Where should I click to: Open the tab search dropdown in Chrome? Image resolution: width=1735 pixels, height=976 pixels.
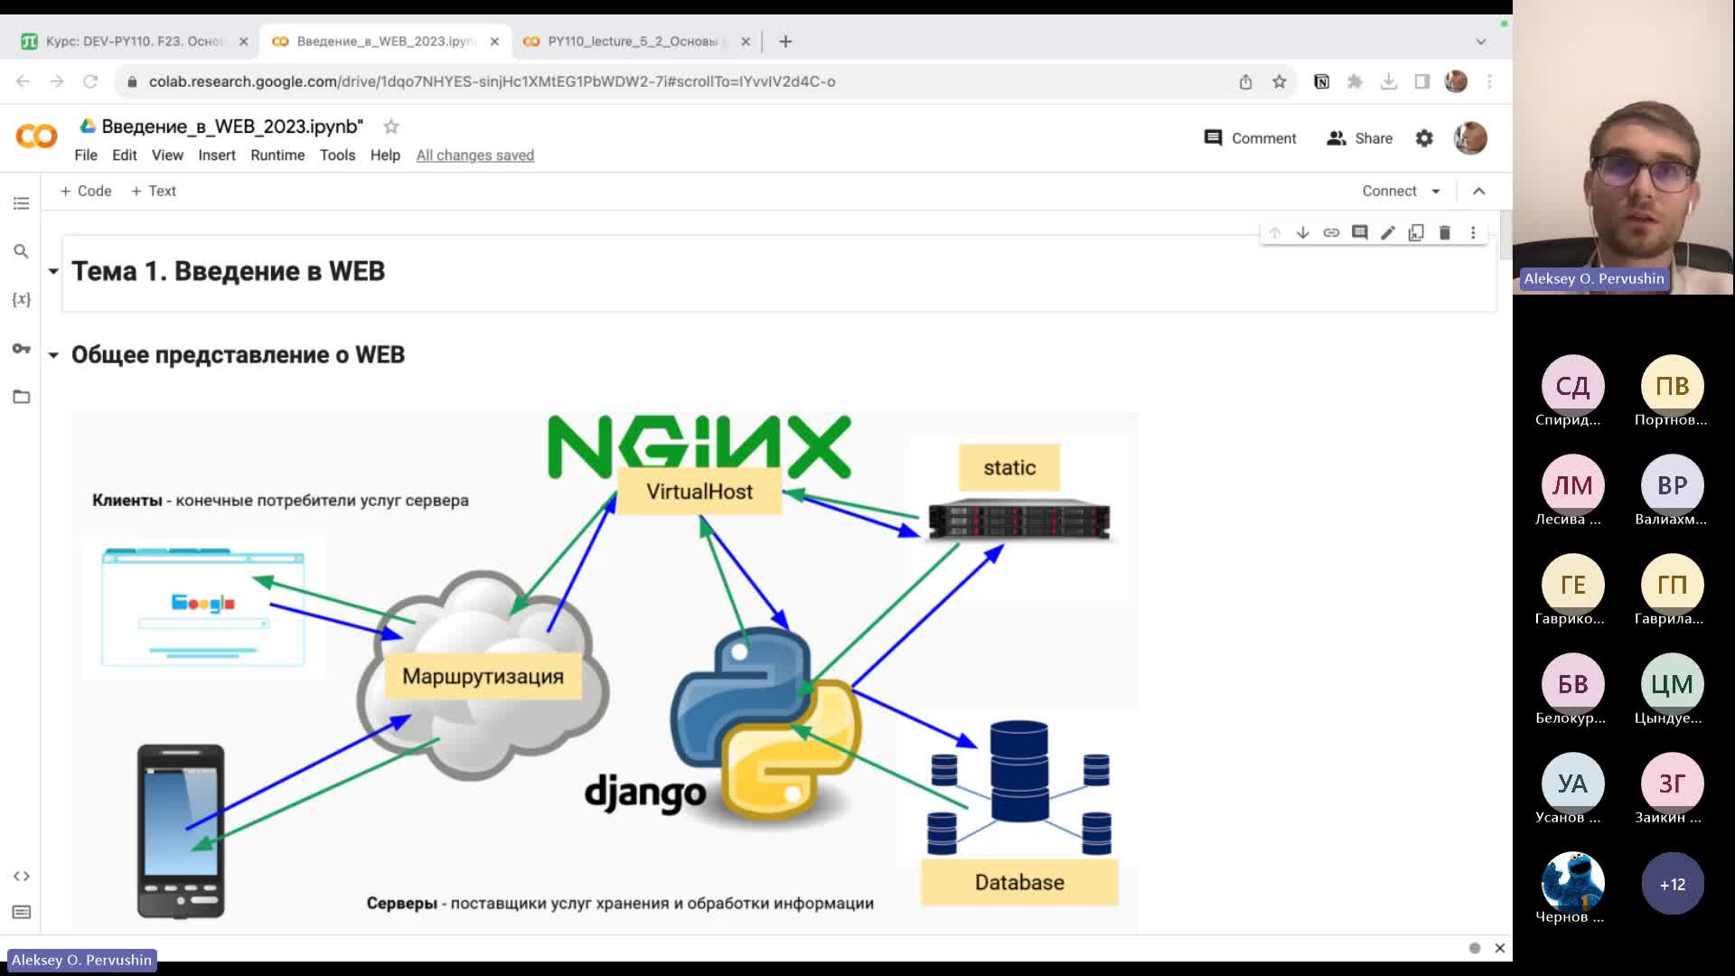pos(1480,42)
